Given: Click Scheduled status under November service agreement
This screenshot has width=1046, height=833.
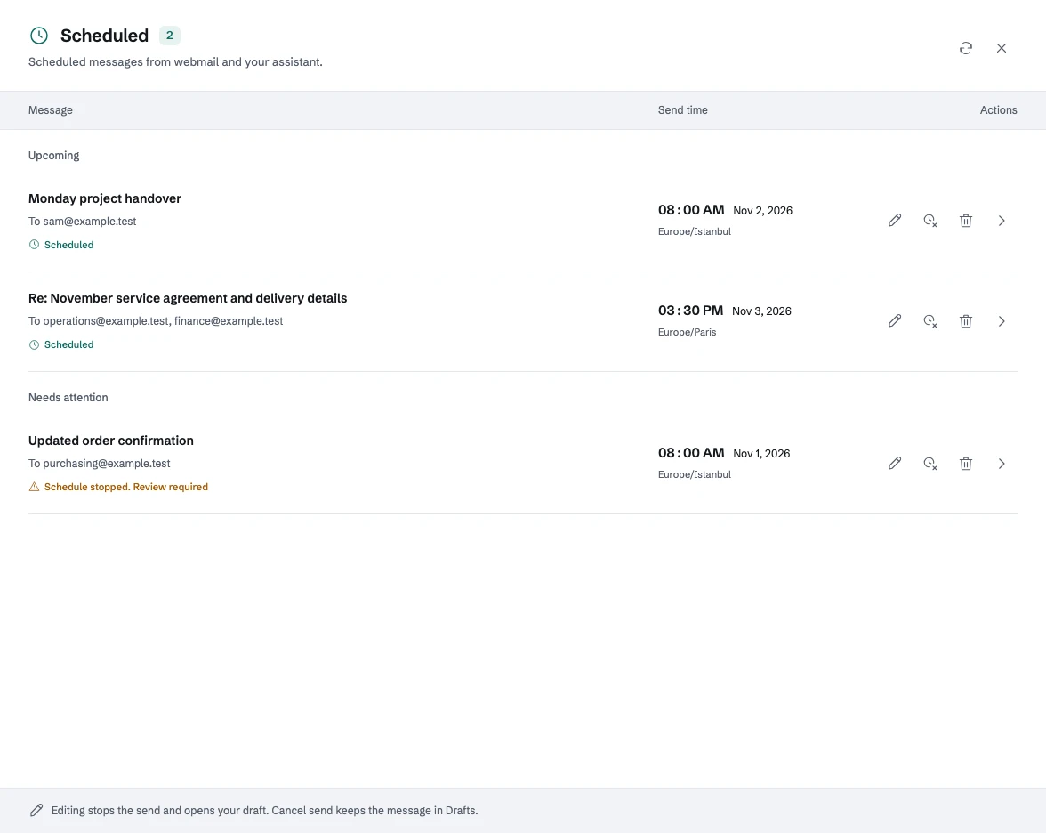Looking at the screenshot, I should coord(61,344).
